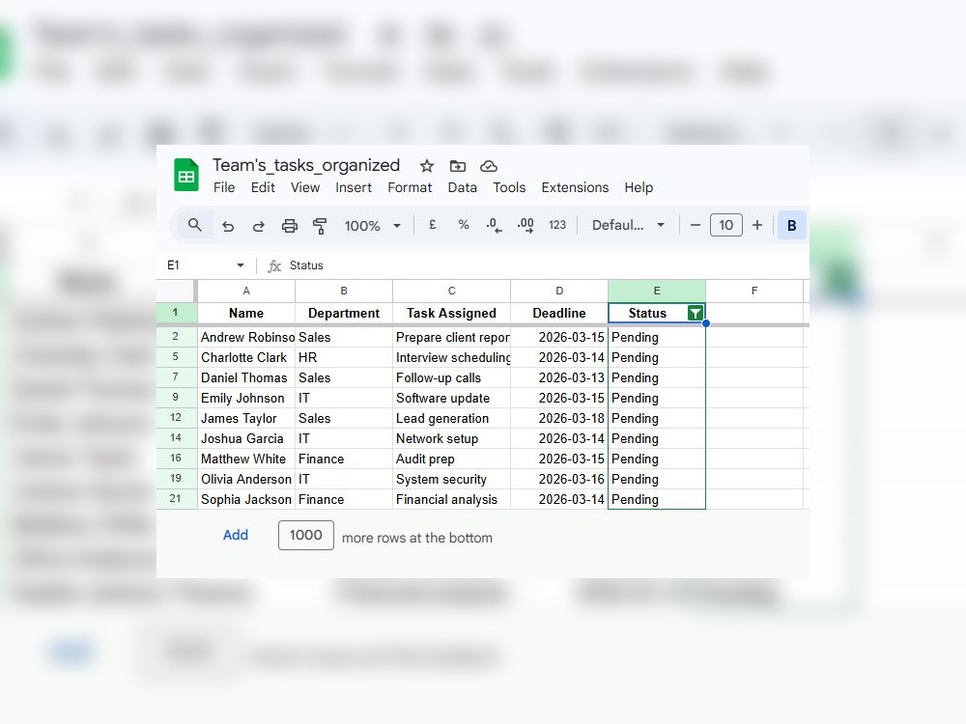Screen dimensions: 966x724
Task: Open the Status column filter icon
Action: 695,314
